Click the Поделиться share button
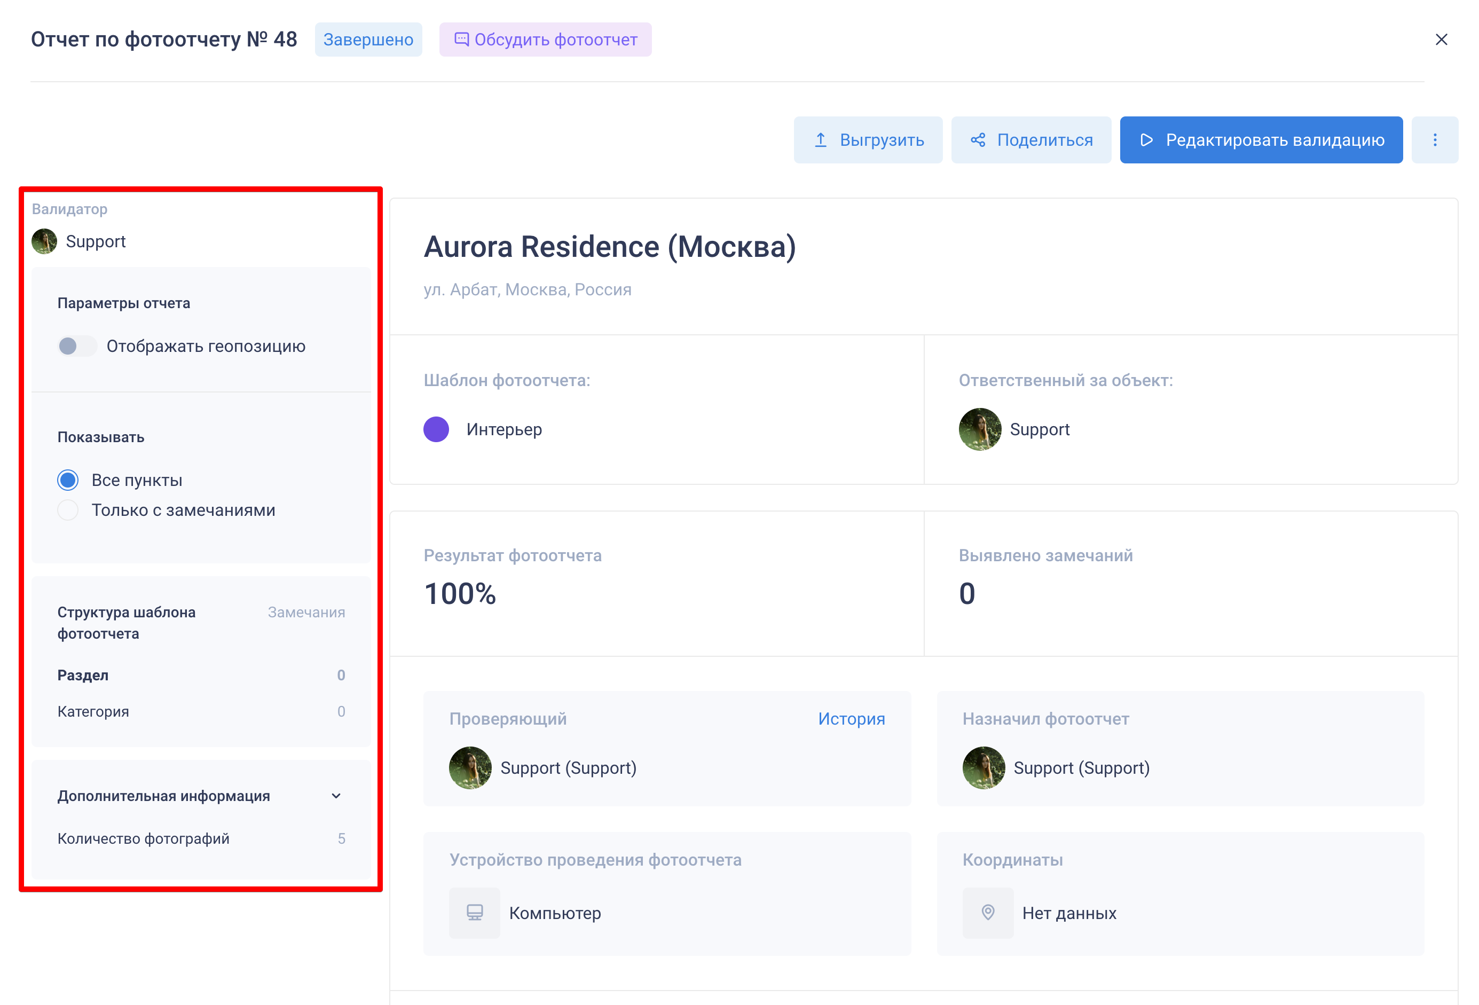Image resolution: width=1479 pixels, height=1005 pixels. (1031, 140)
